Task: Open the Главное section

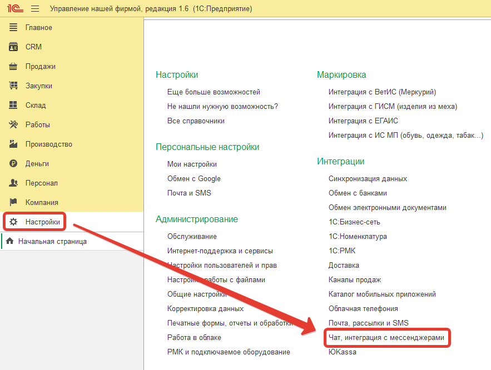Action: 39,28
